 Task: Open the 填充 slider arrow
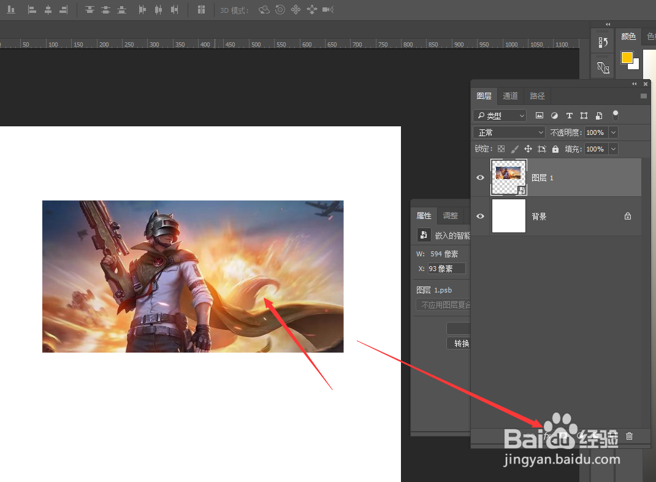(613, 149)
